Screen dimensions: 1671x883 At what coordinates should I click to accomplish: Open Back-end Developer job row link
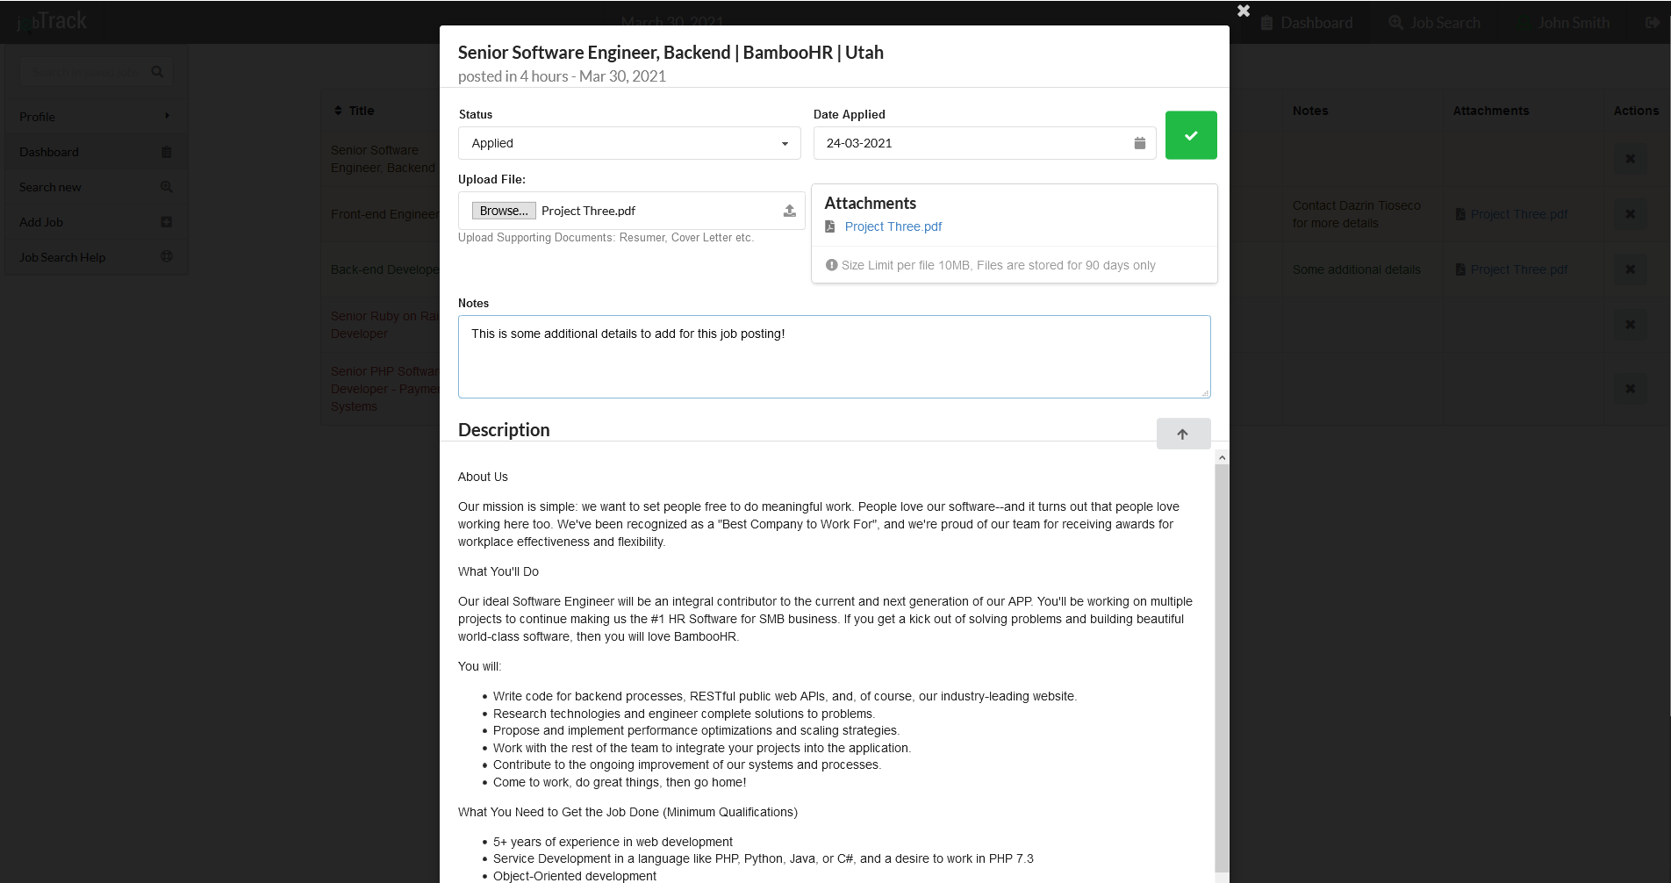click(x=384, y=269)
